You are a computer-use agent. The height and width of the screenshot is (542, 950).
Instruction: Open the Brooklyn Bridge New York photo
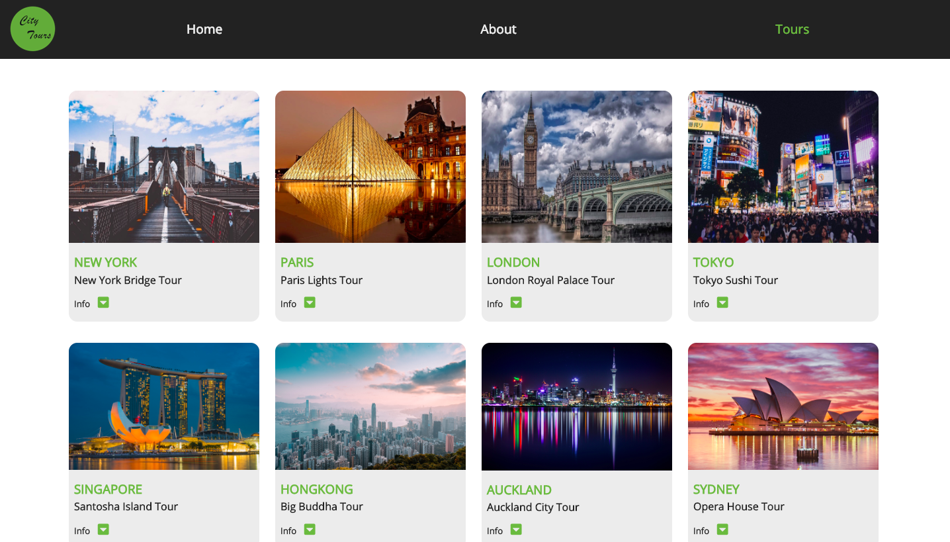coord(164,167)
